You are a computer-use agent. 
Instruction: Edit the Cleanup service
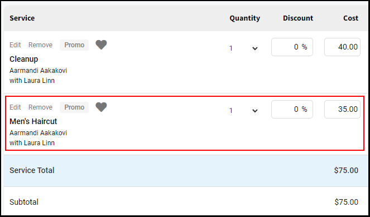coord(15,45)
